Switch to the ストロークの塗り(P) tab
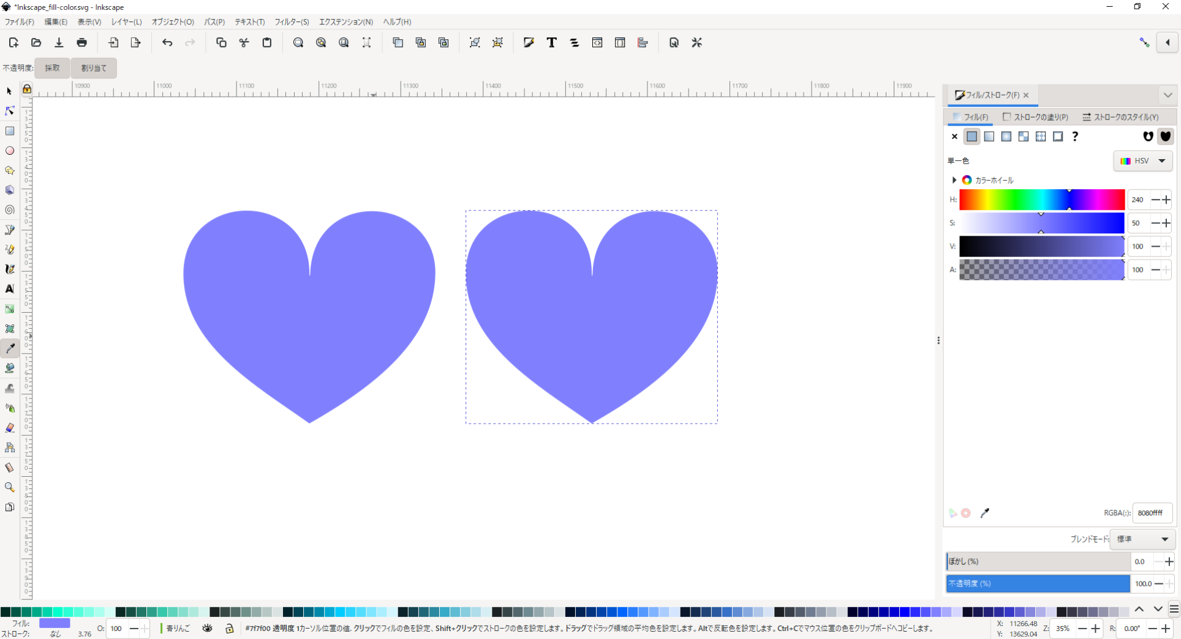The image size is (1181, 639). pos(1035,117)
